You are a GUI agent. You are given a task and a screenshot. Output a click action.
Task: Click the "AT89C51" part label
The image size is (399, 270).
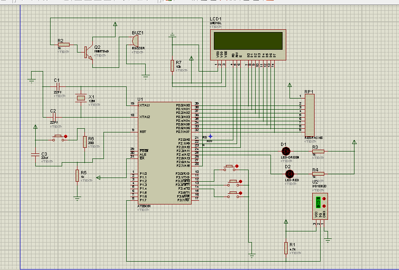144,206
